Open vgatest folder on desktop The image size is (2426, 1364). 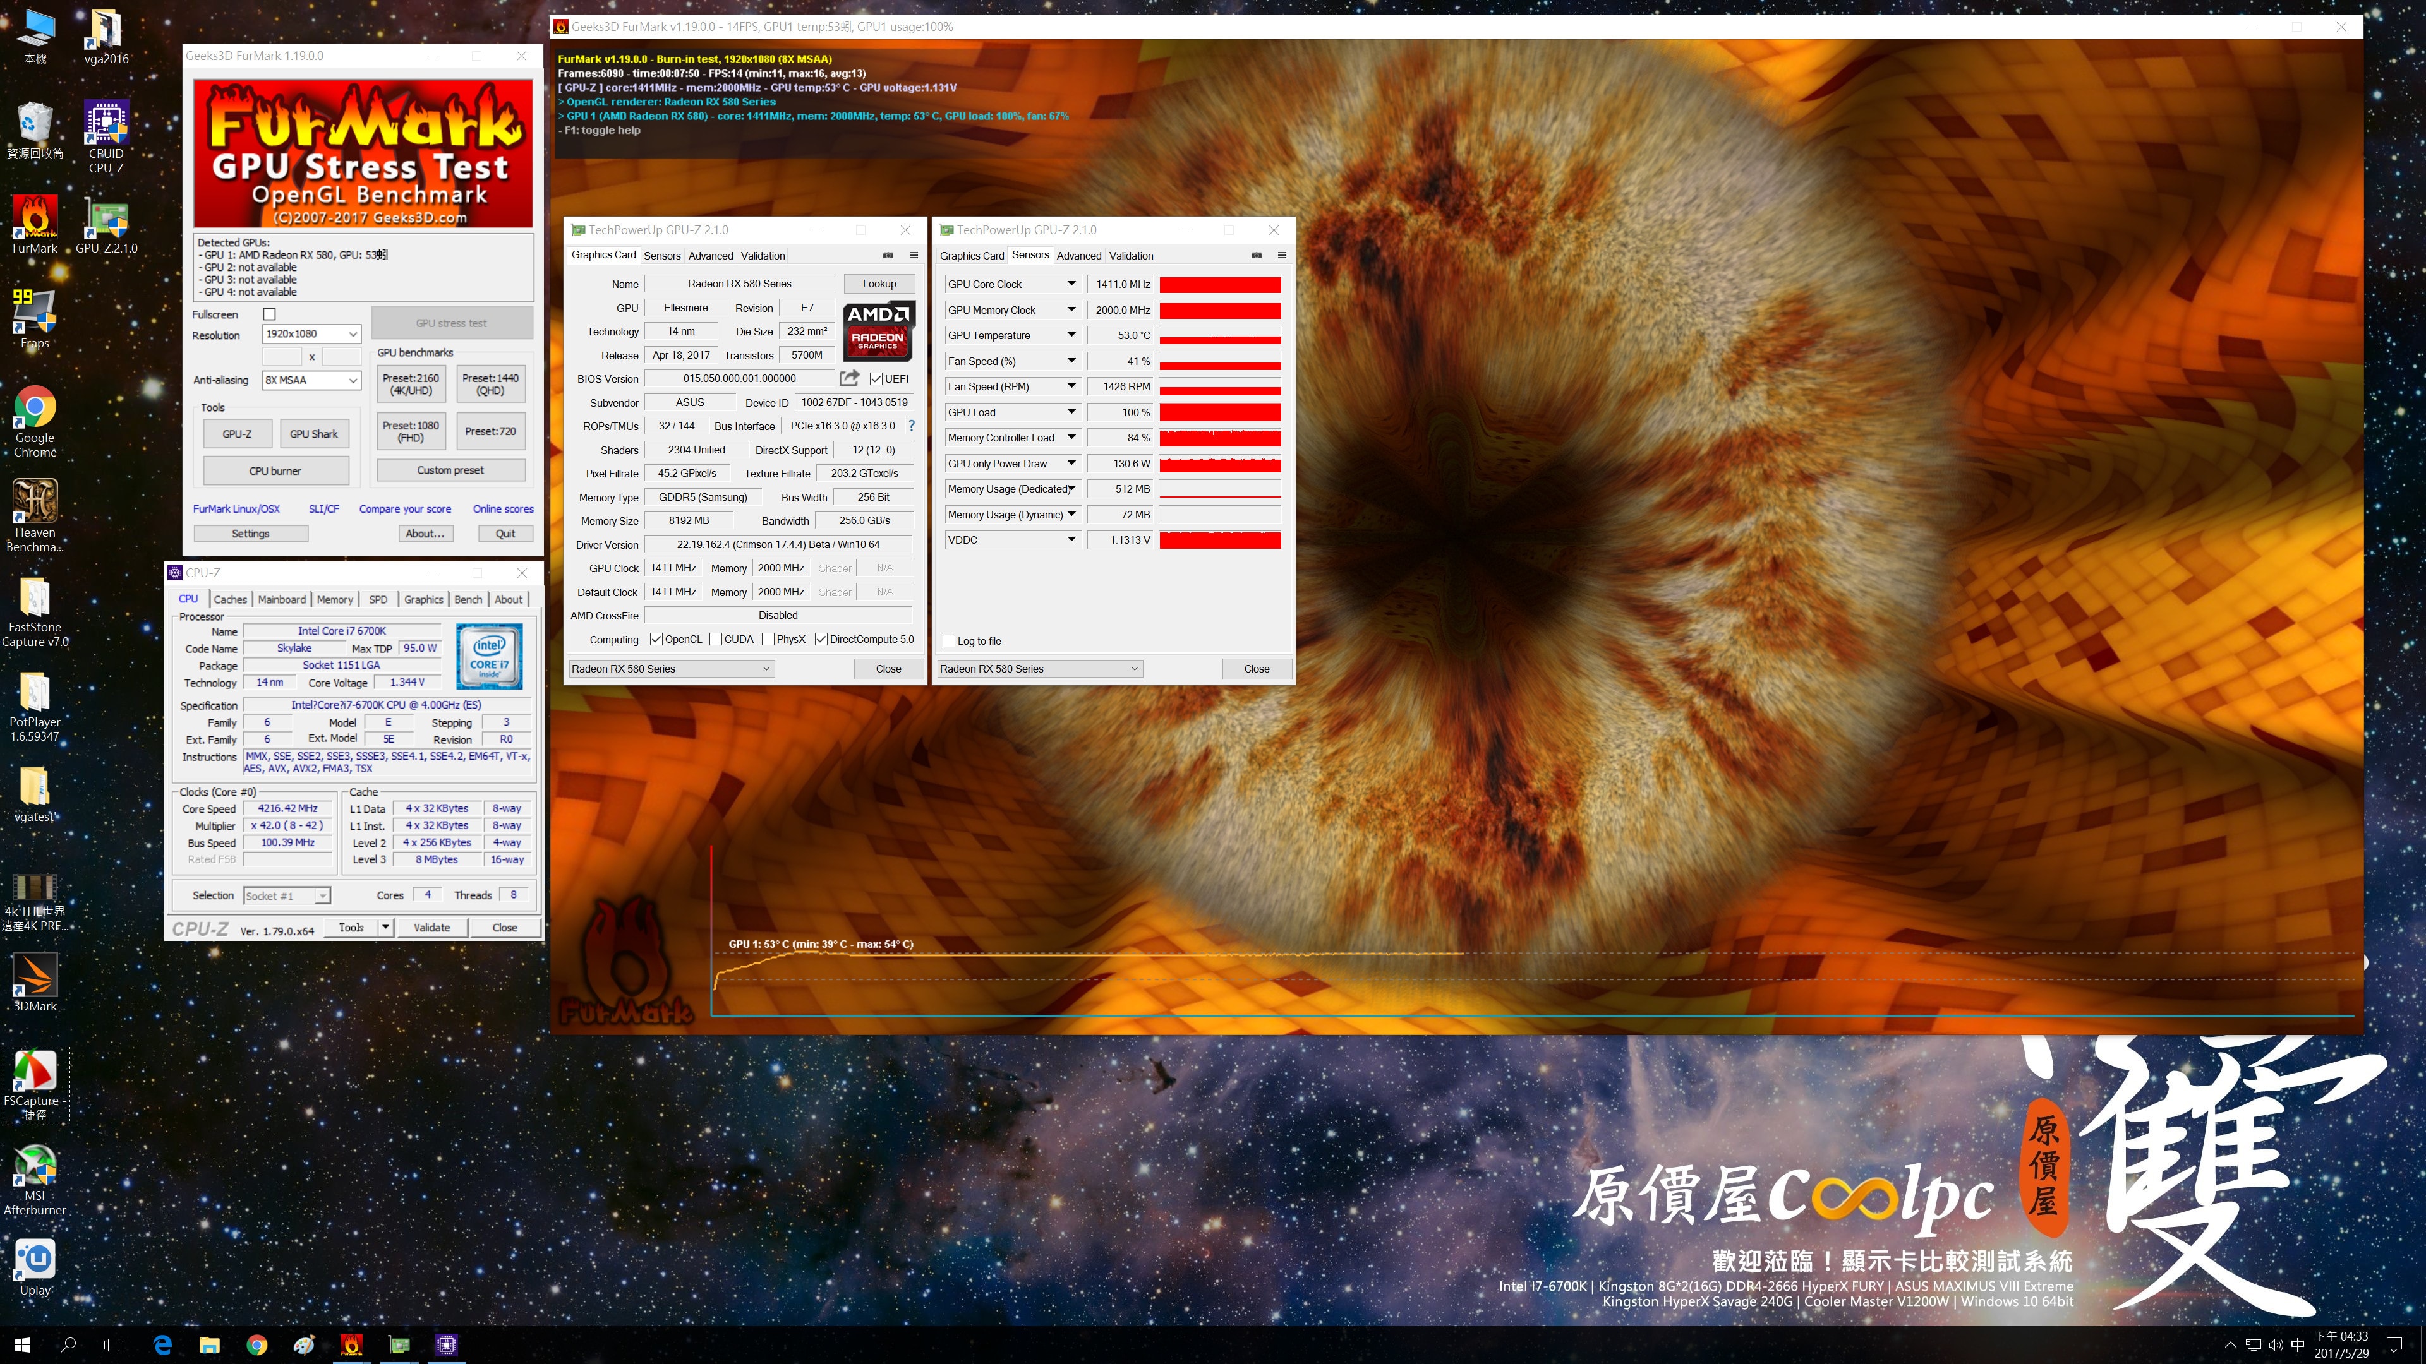coord(35,794)
